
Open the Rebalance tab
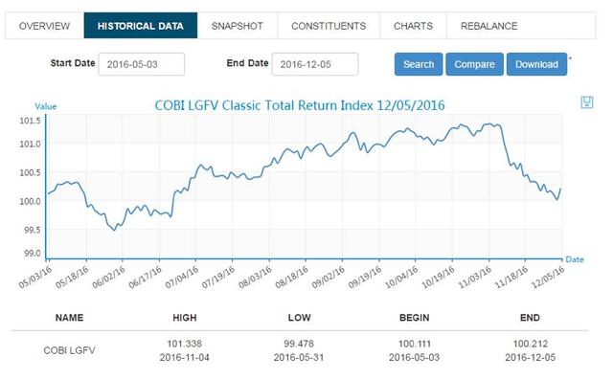coord(489,26)
